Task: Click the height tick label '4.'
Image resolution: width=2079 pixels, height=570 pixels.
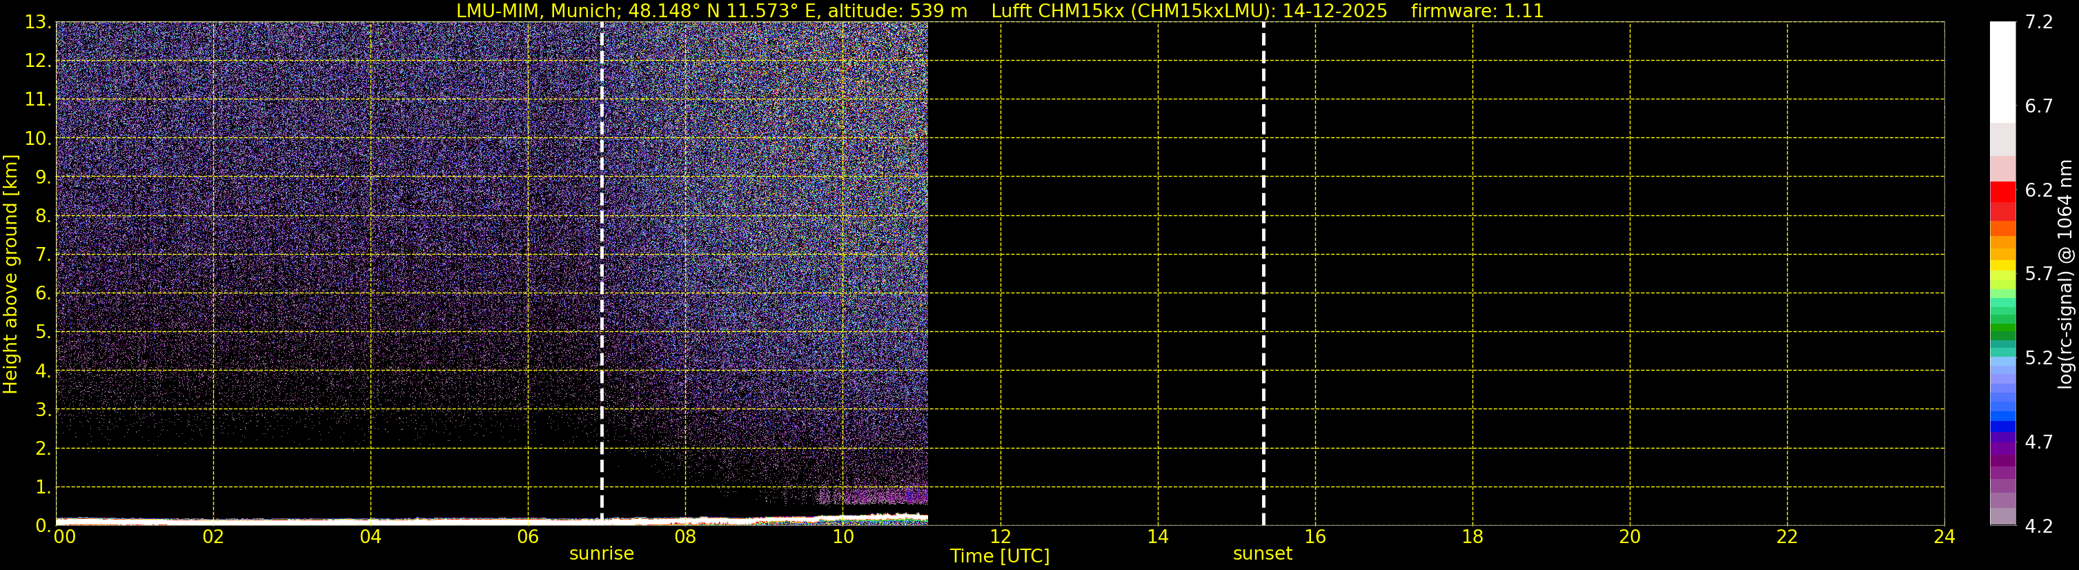Action: 43,371
